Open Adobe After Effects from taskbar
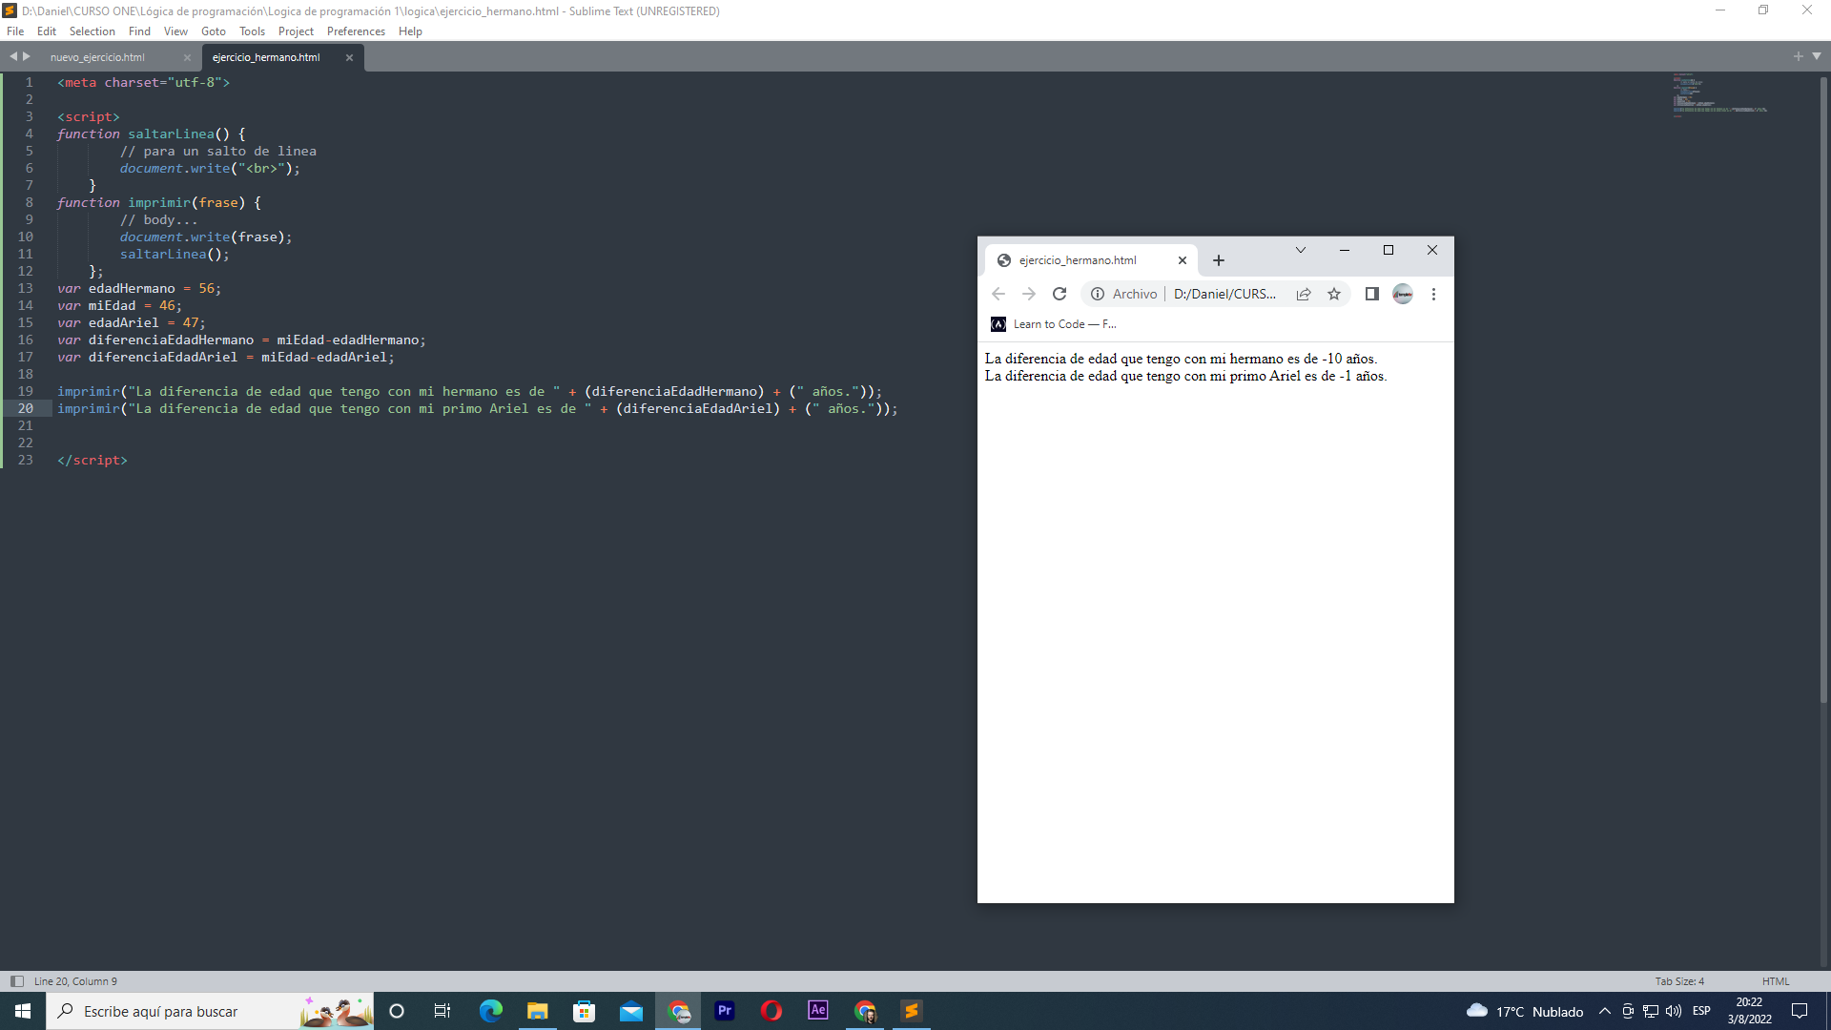Viewport: 1831px width, 1030px height. 818,1011
